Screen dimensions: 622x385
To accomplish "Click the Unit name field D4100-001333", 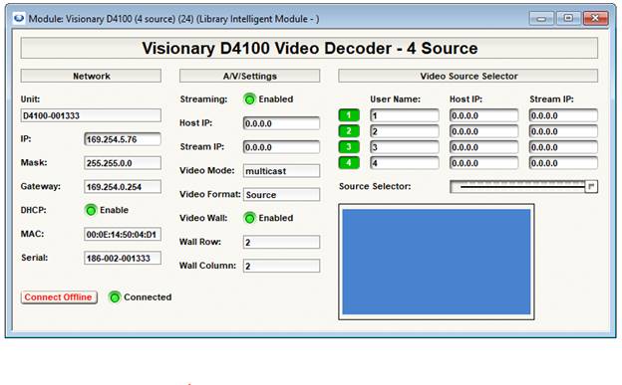I will point(91,115).
